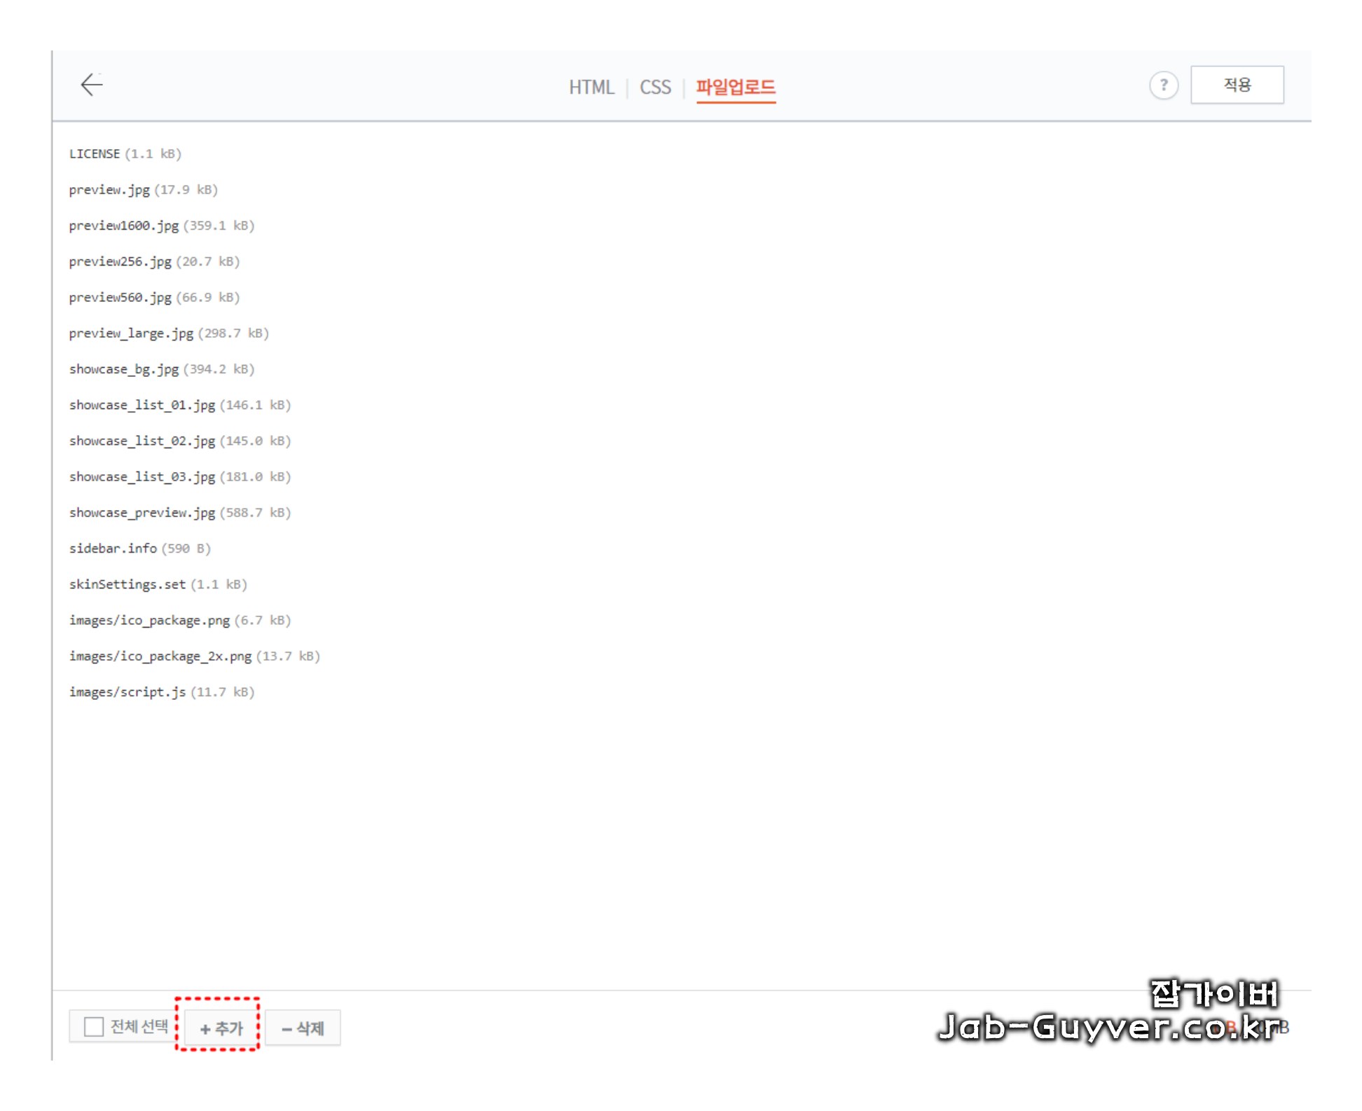This screenshot has height=1111, width=1362.
Task: Select images/ico_package_2x.png file
Action: [160, 656]
